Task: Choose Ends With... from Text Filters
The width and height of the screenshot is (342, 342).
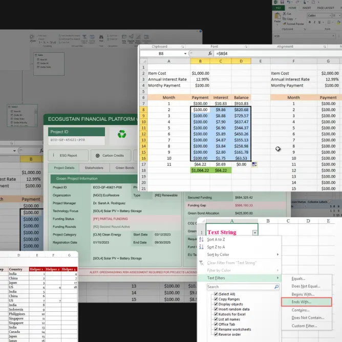Action: (x=302, y=302)
